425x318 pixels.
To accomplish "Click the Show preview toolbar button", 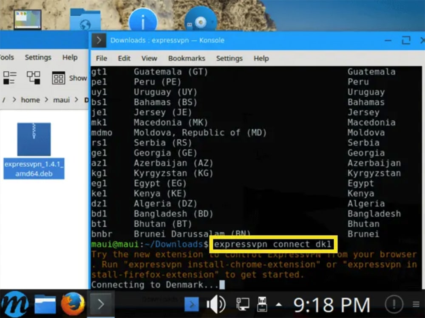I will 69,78.
